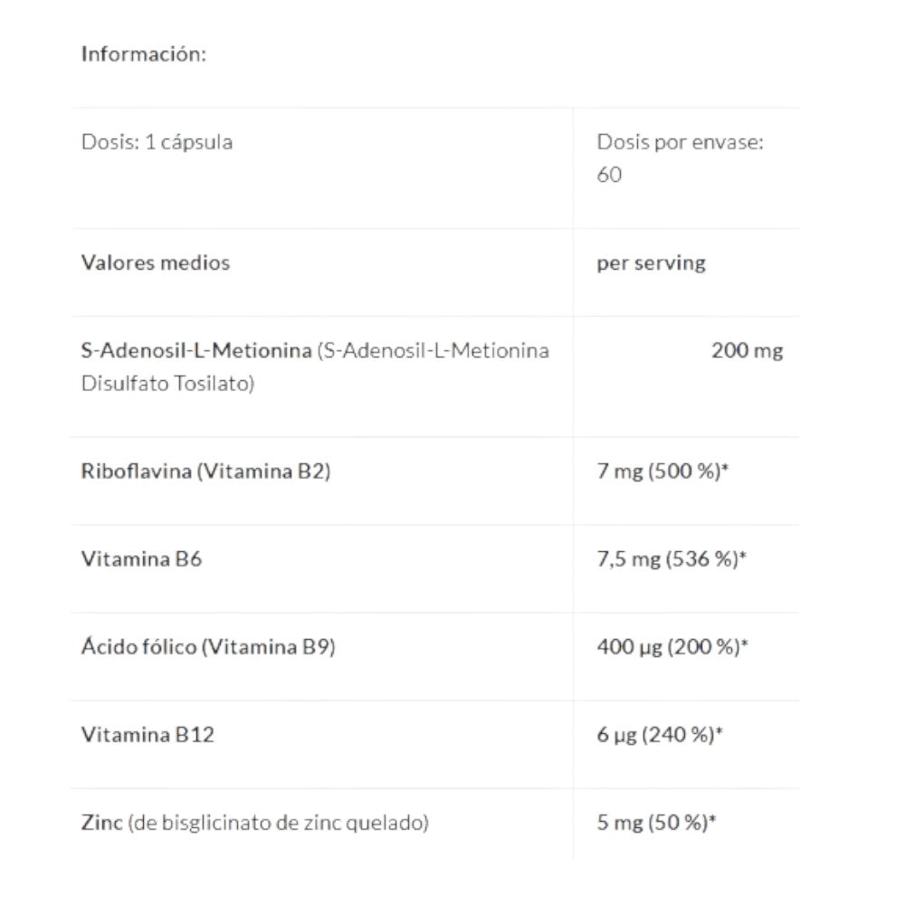Click the Ácido fólico (Vitamina B9) label
905x905 pixels.
pos(208,647)
